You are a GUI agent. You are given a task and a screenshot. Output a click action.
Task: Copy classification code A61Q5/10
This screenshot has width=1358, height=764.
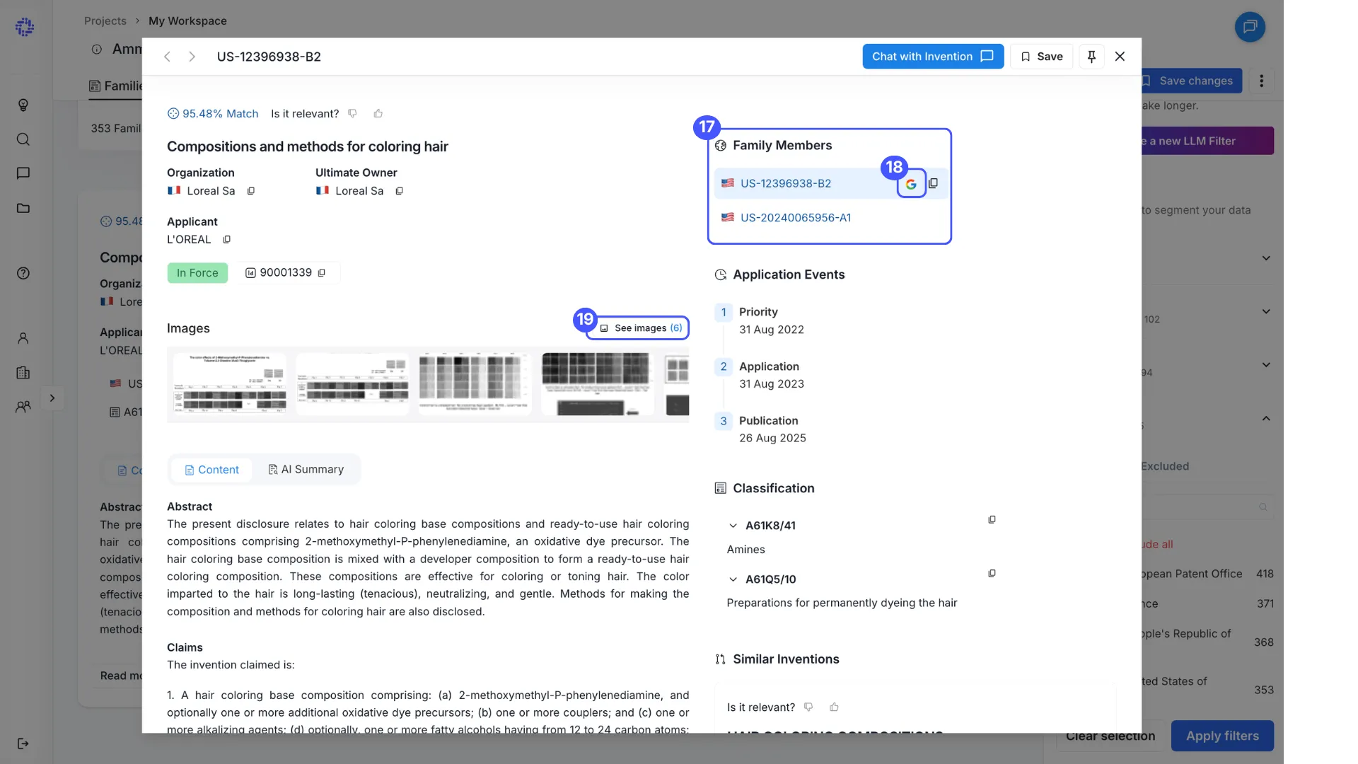(x=992, y=574)
